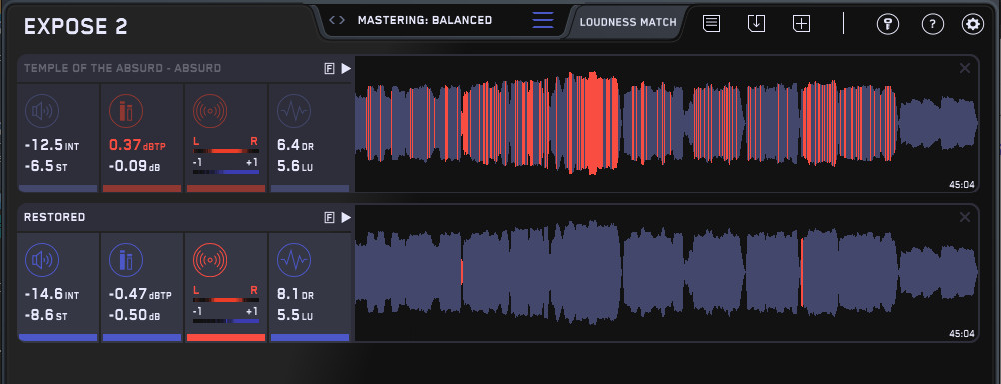
Task: Select loudness speaker icon in Temple track
Action: pos(42,111)
